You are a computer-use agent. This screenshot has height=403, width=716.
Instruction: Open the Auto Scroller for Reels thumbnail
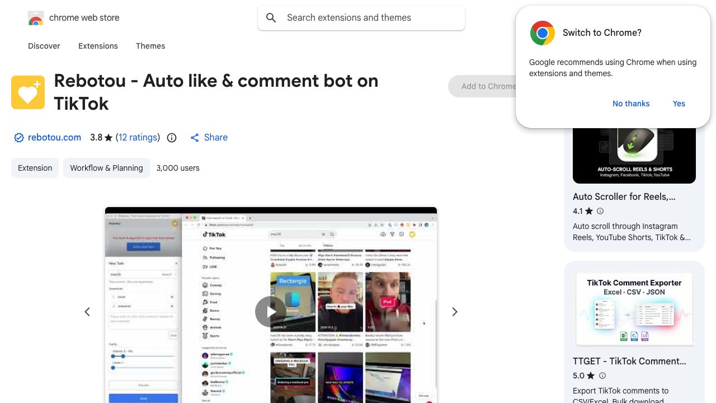[x=634, y=156]
